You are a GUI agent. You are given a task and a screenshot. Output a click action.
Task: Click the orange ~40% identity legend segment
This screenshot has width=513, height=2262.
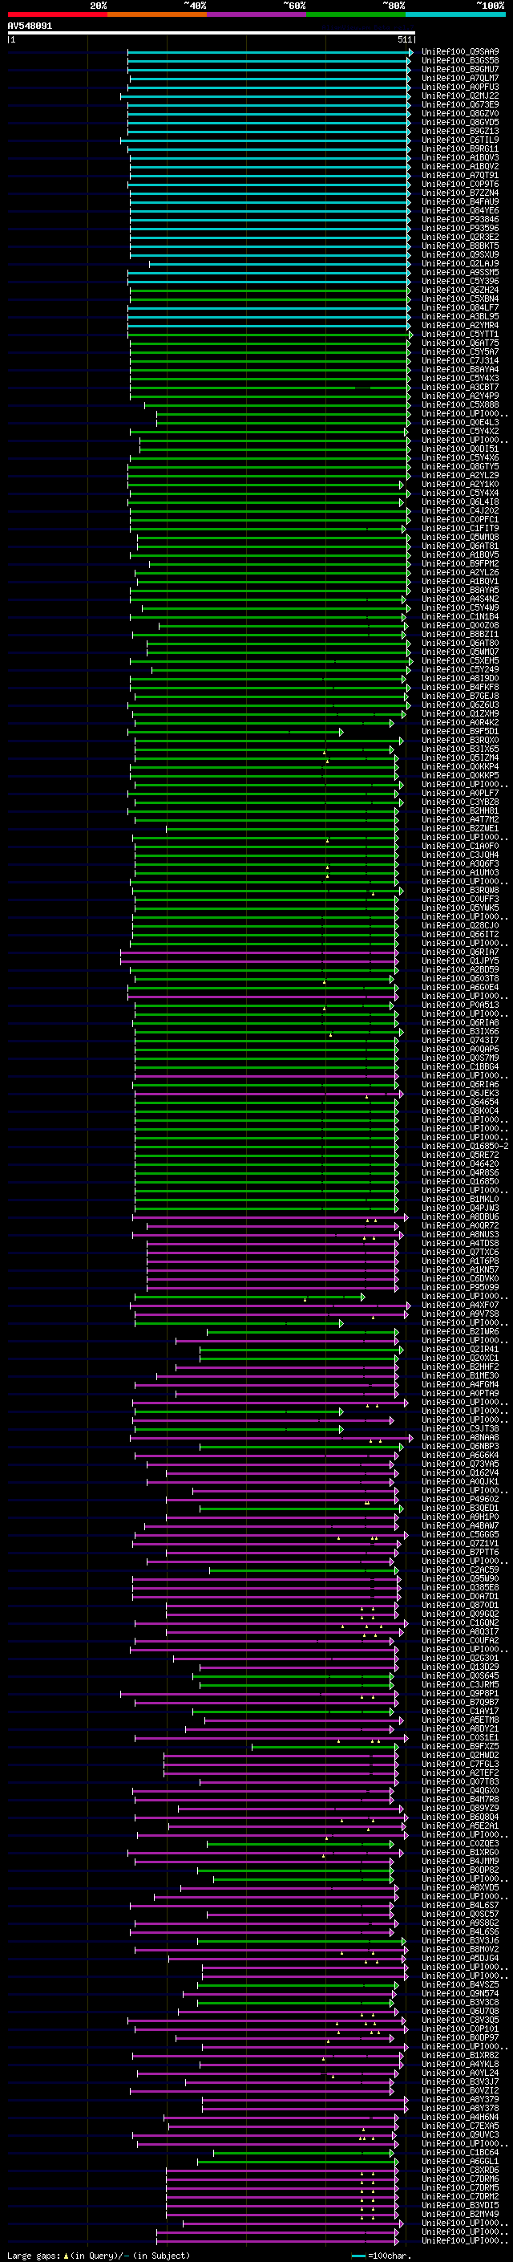[157, 14]
